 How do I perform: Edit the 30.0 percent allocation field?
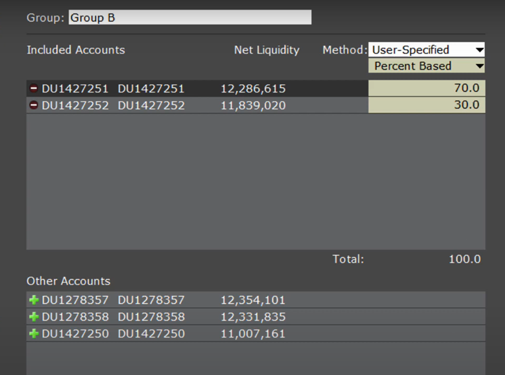(x=427, y=105)
